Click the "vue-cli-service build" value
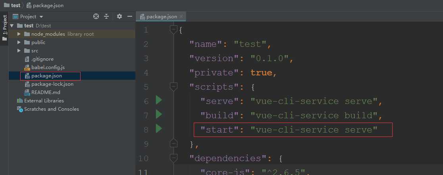 (314, 115)
